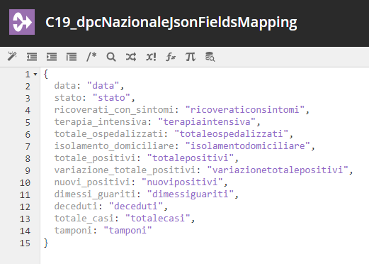The image size is (369, 264).
Task: Open the fx functions list icon
Action: pos(171,57)
